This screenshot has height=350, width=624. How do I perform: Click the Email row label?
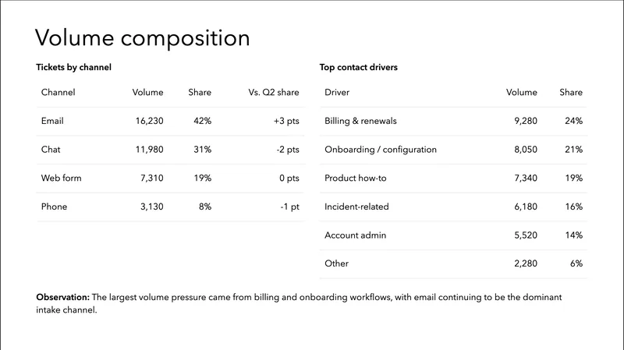point(52,121)
